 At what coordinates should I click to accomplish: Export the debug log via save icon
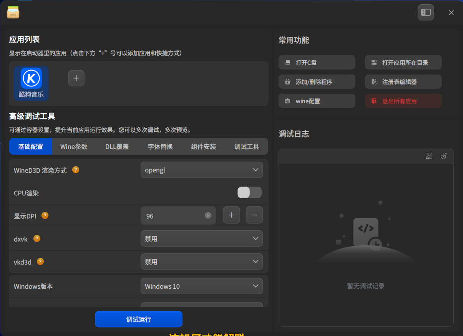coord(429,156)
